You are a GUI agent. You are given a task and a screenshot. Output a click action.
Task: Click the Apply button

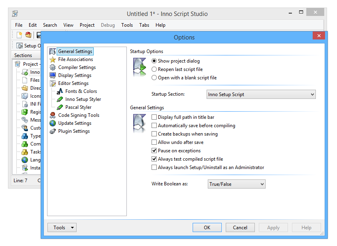pos(273,228)
